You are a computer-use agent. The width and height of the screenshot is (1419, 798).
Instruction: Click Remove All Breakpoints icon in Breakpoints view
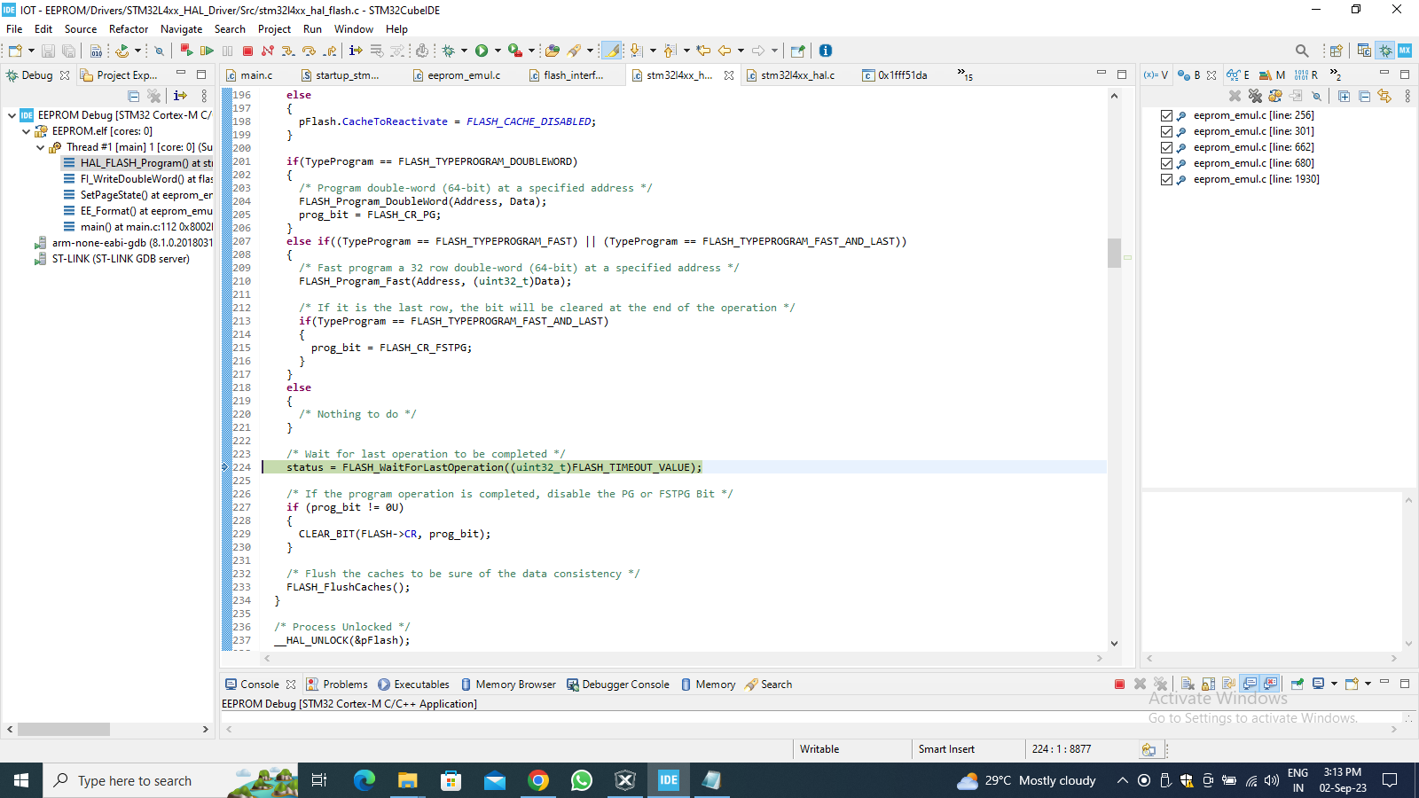(x=1255, y=96)
